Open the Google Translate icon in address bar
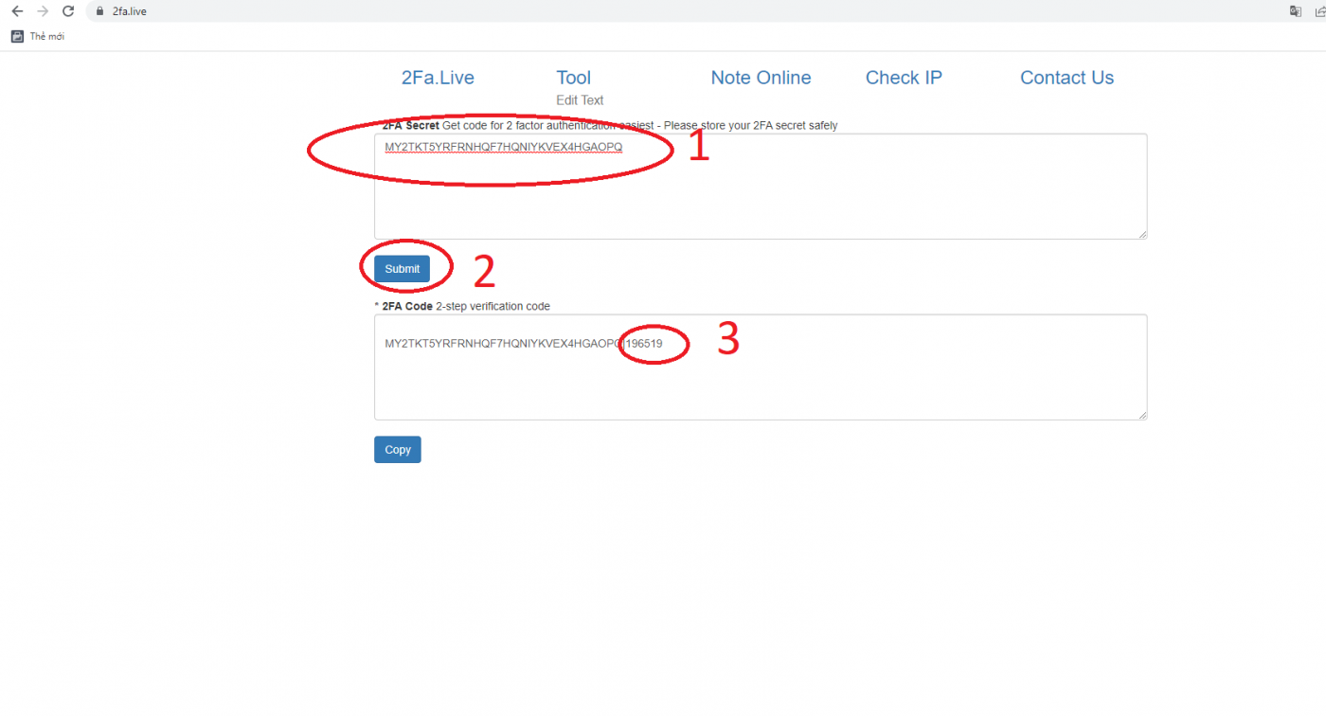The height and width of the screenshot is (716, 1326). tap(1295, 11)
